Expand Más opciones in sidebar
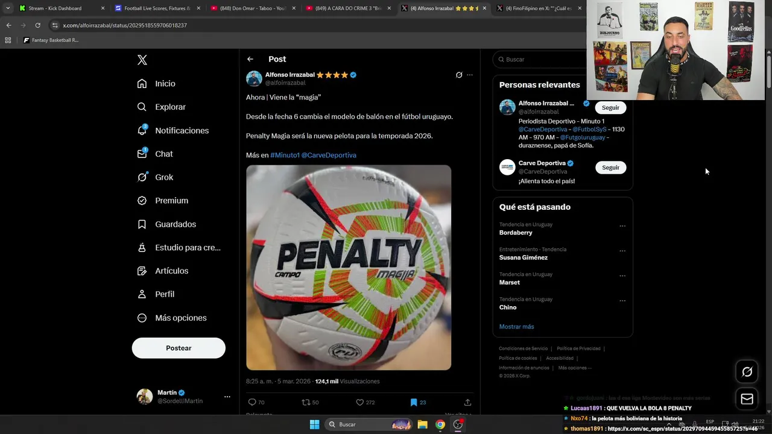This screenshot has height=434, width=772. pyautogui.click(x=172, y=318)
